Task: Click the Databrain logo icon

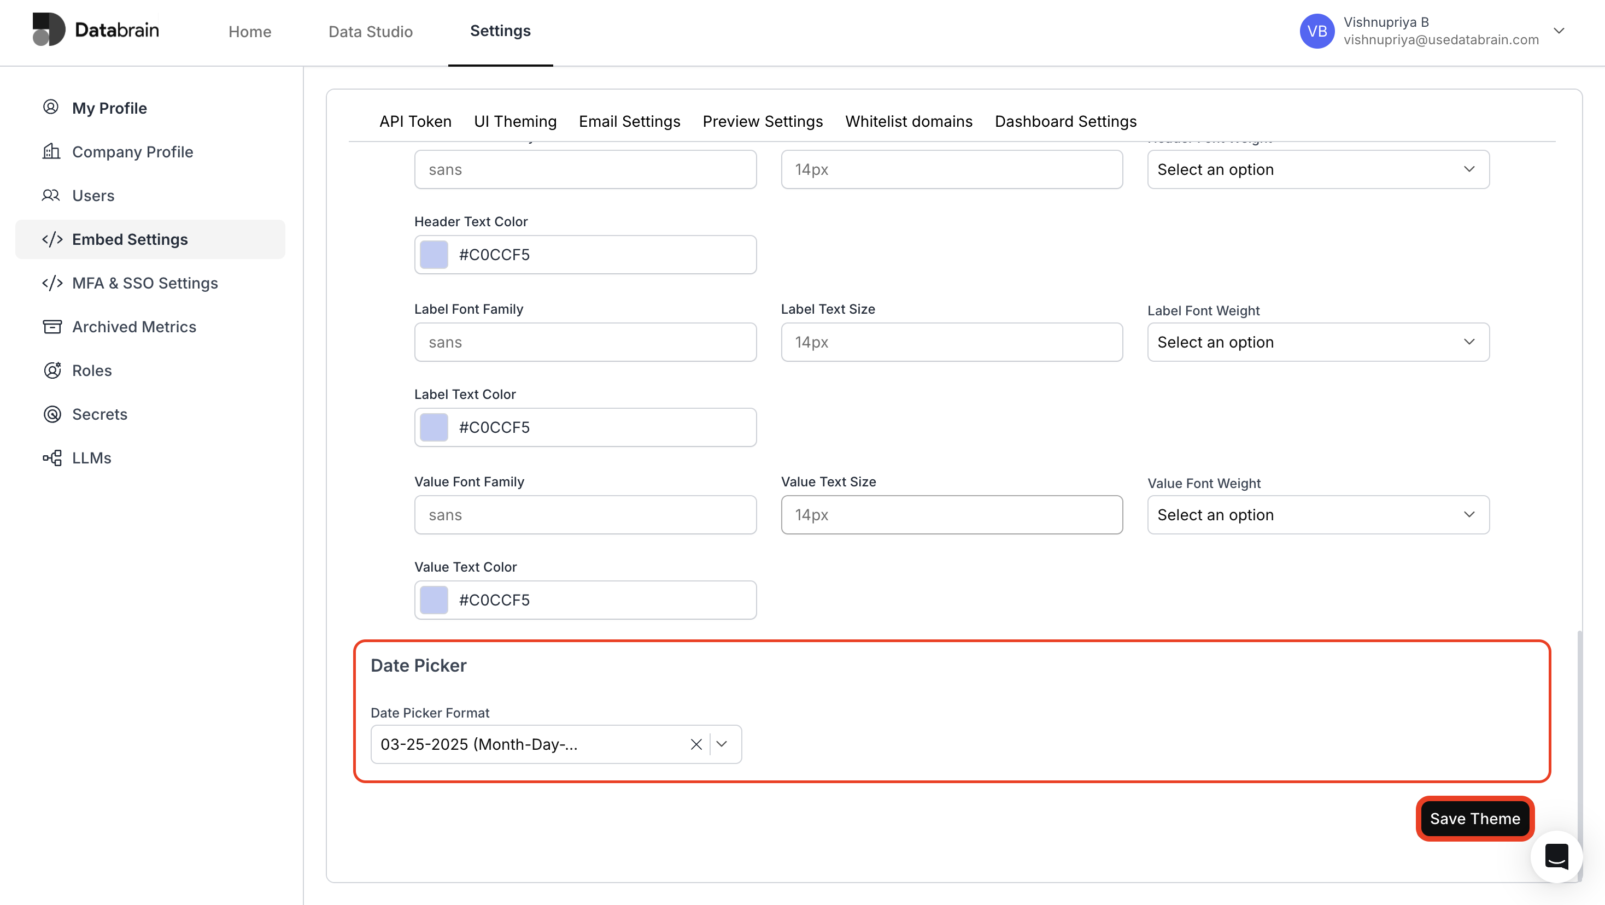Action: pyautogui.click(x=49, y=30)
